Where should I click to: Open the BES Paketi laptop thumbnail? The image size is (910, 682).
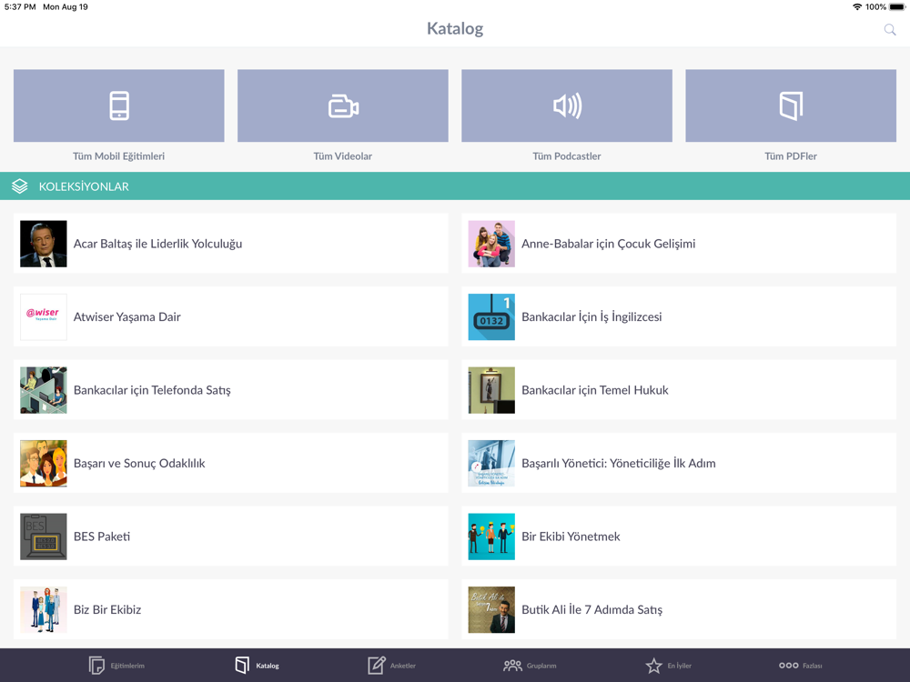[44, 537]
